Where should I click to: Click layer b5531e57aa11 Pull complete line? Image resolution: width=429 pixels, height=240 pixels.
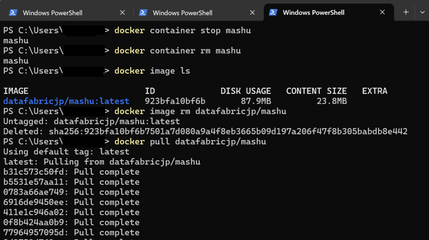[72, 182]
